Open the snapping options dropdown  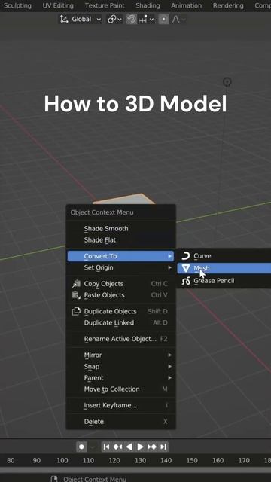pos(146,20)
